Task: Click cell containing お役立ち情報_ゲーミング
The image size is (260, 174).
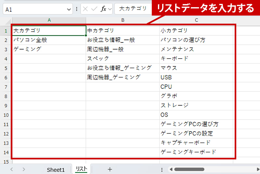Action: 123,68
